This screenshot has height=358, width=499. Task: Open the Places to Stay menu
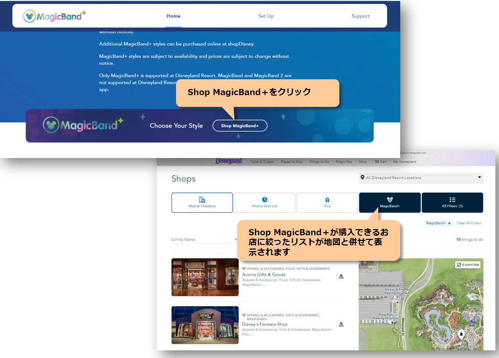(292, 162)
